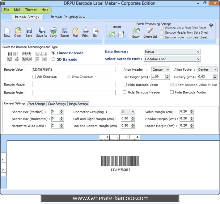Adjust Bearer Bar (Vertical) spinner
This screenshot has width=220, height=204.
point(61,112)
